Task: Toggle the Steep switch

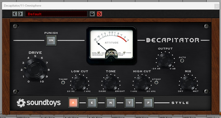Action: coord(156,83)
